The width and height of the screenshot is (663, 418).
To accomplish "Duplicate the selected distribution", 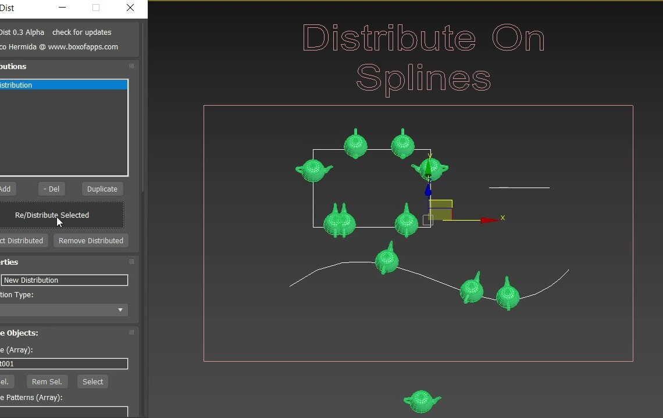I will [102, 189].
